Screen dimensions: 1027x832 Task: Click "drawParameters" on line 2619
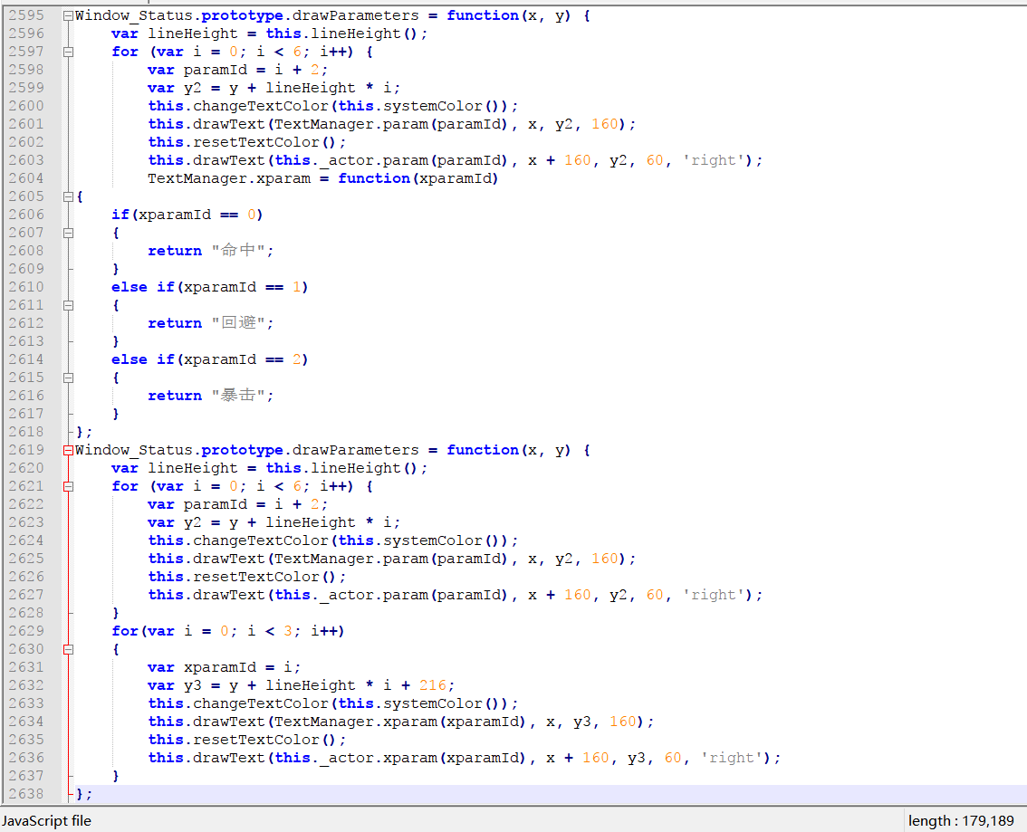tap(356, 450)
